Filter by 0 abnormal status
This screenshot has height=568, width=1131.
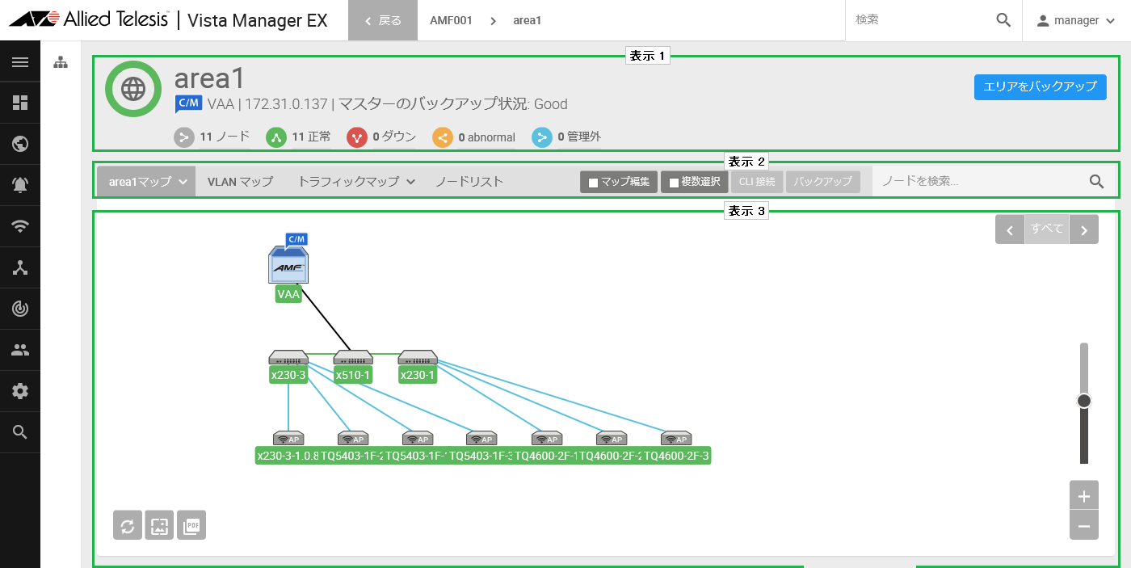tap(473, 137)
